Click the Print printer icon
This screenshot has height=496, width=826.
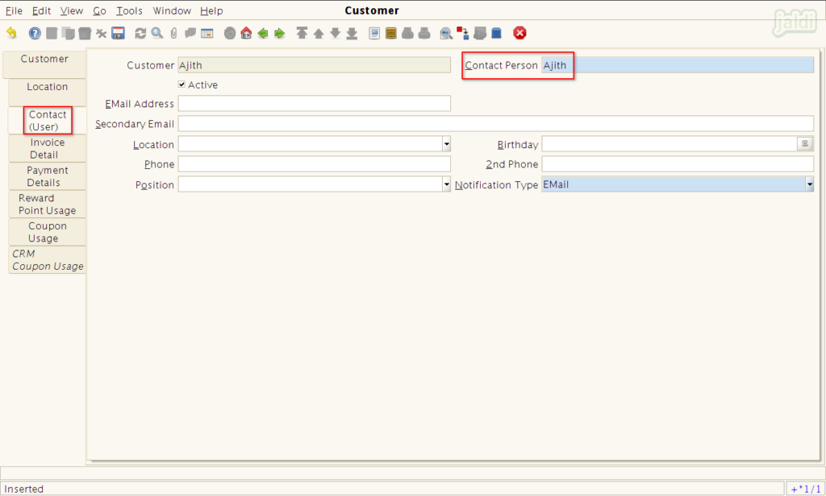coord(424,33)
